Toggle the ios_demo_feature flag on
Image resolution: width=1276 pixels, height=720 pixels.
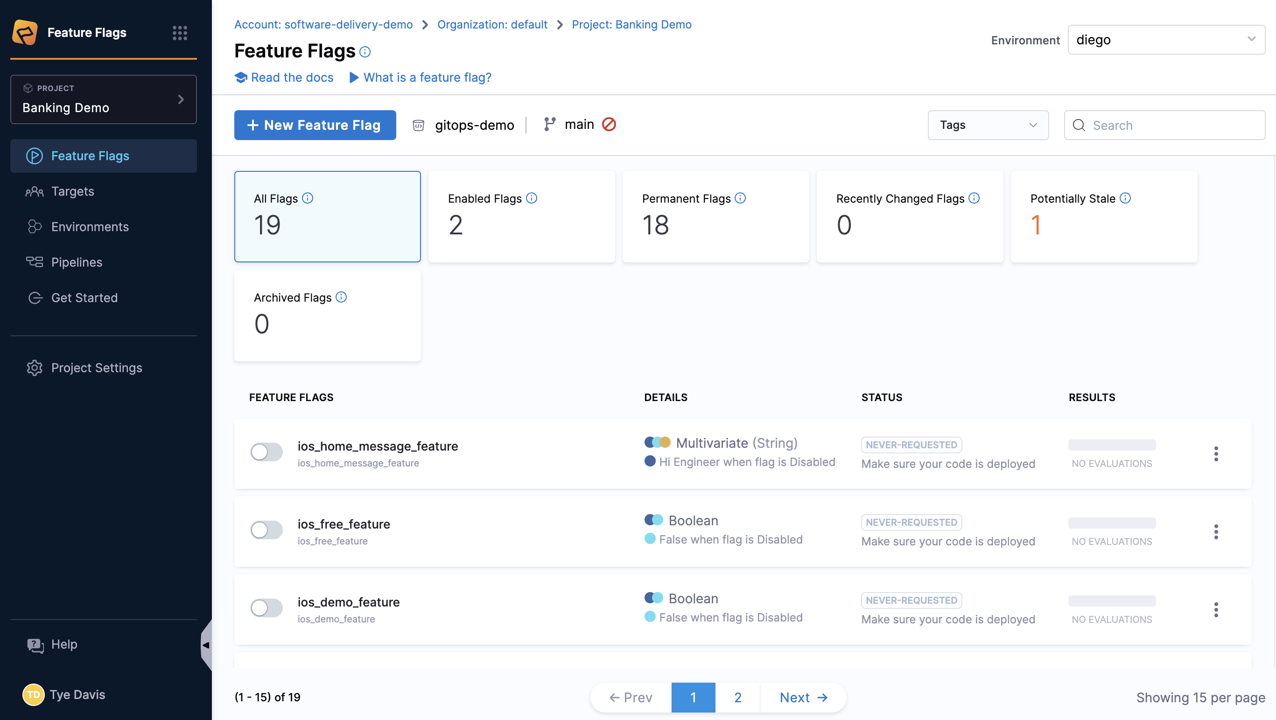coord(266,607)
